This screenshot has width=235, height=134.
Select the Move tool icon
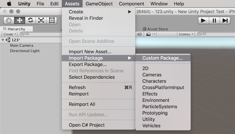[19, 20]
